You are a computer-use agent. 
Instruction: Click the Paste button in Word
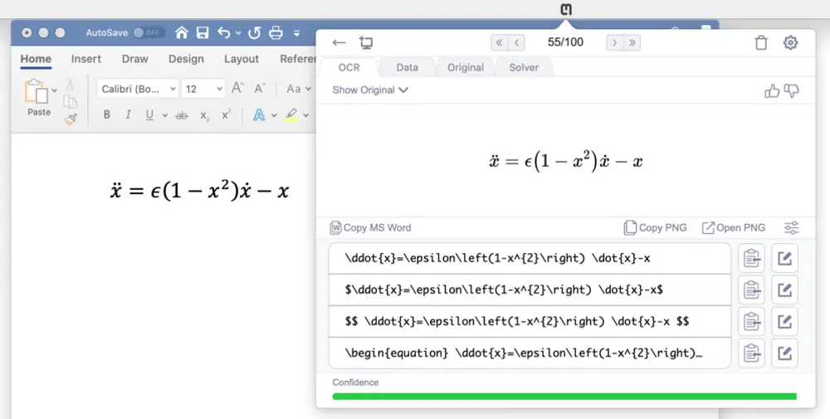(38, 98)
